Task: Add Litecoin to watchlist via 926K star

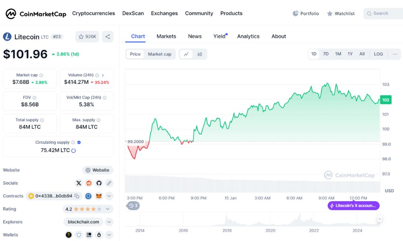Action: (87, 37)
